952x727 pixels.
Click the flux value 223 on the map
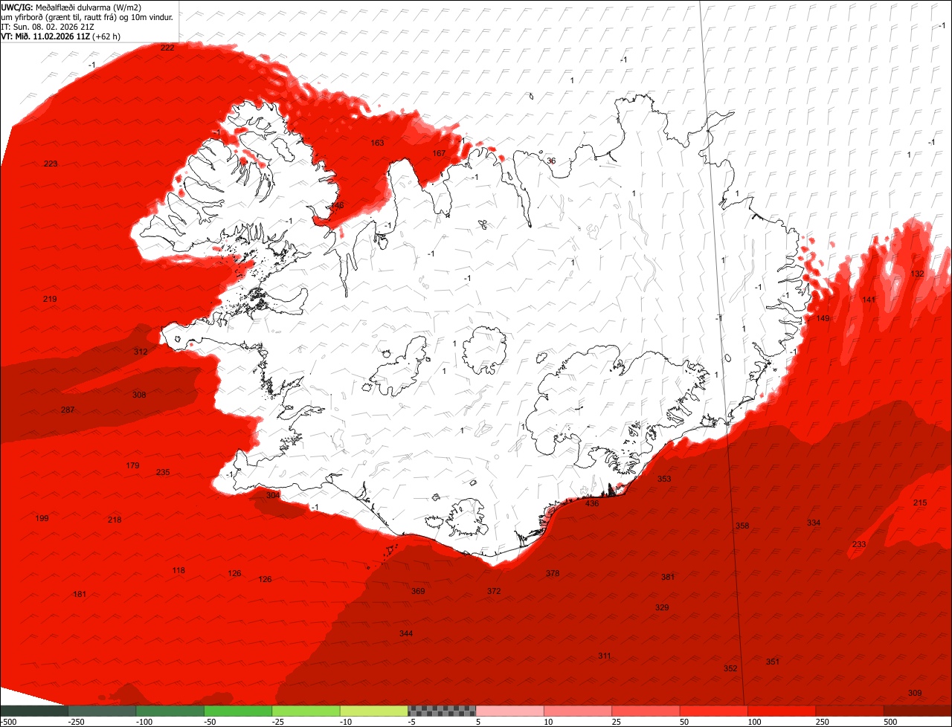click(x=51, y=164)
